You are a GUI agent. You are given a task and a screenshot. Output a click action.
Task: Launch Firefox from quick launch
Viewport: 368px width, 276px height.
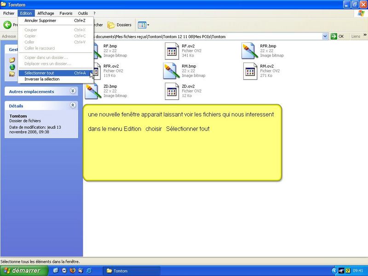click(73, 270)
